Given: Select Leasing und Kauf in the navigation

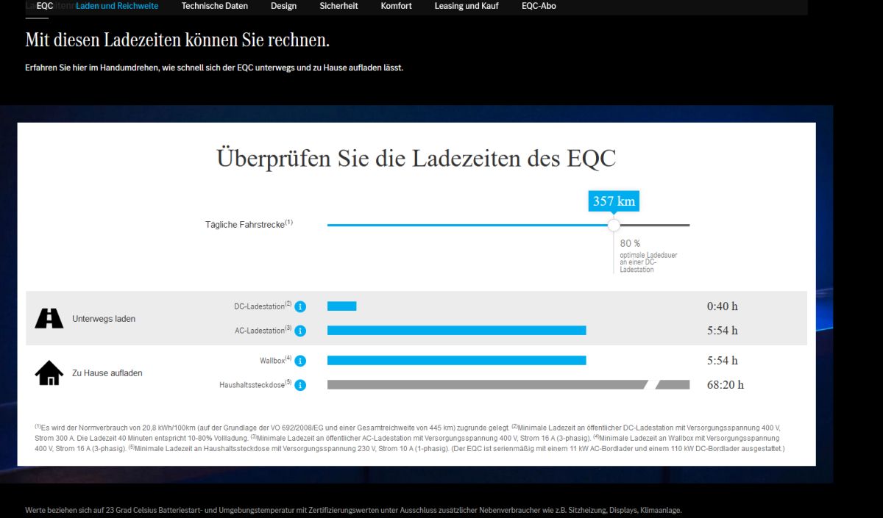Looking at the screenshot, I should [466, 6].
